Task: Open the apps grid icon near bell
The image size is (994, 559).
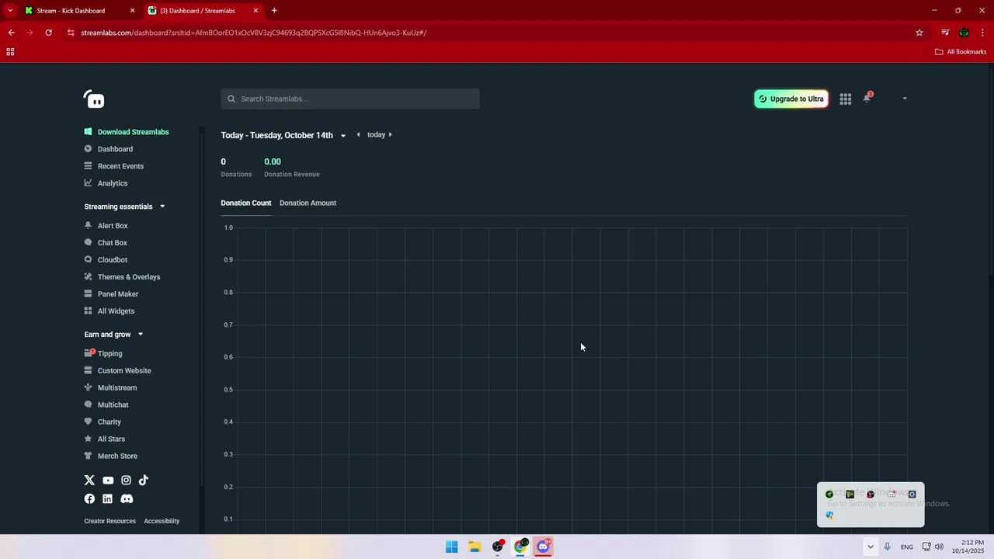Action: [846, 99]
